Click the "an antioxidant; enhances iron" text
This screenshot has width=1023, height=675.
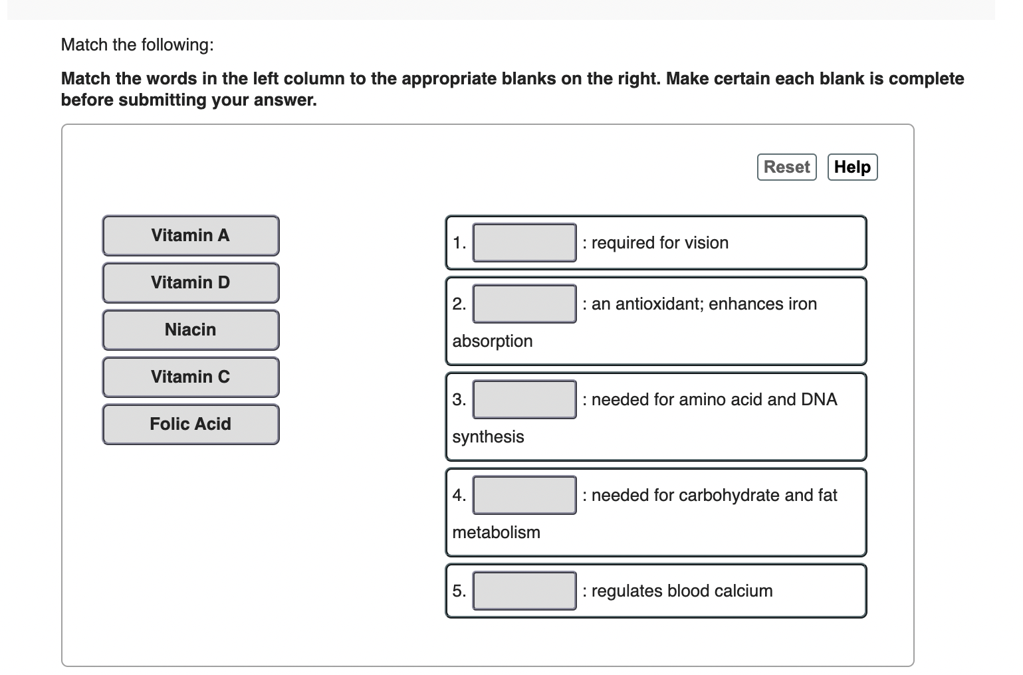tap(704, 304)
